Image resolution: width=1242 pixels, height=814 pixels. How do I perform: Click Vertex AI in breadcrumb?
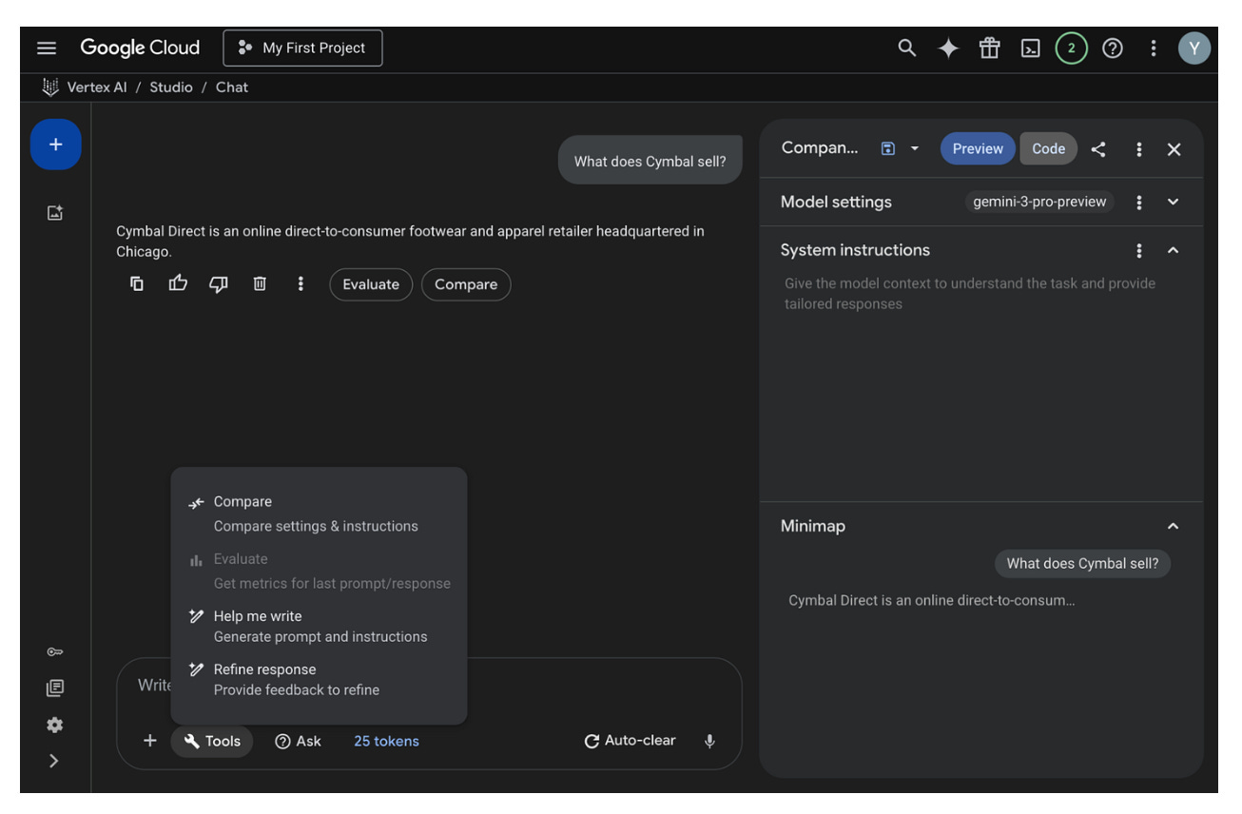[x=97, y=87]
